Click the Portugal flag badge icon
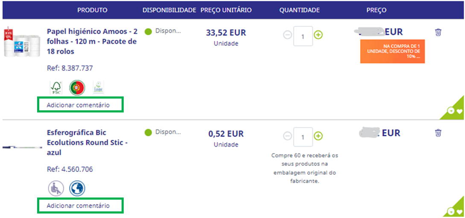Image resolution: width=465 pixels, height=218 pixels. click(77, 87)
